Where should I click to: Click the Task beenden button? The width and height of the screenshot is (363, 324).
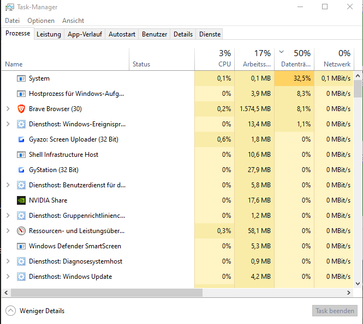pyautogui.click(x=335, y=311)
